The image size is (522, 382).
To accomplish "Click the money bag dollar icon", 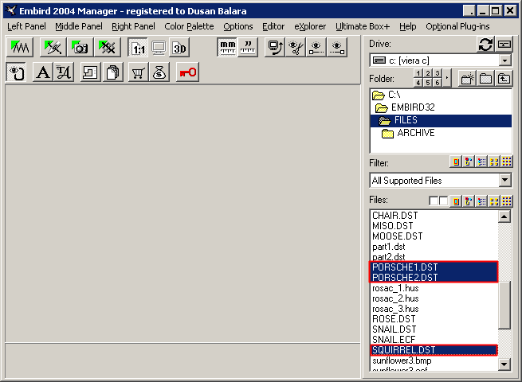I will (159, 72).
